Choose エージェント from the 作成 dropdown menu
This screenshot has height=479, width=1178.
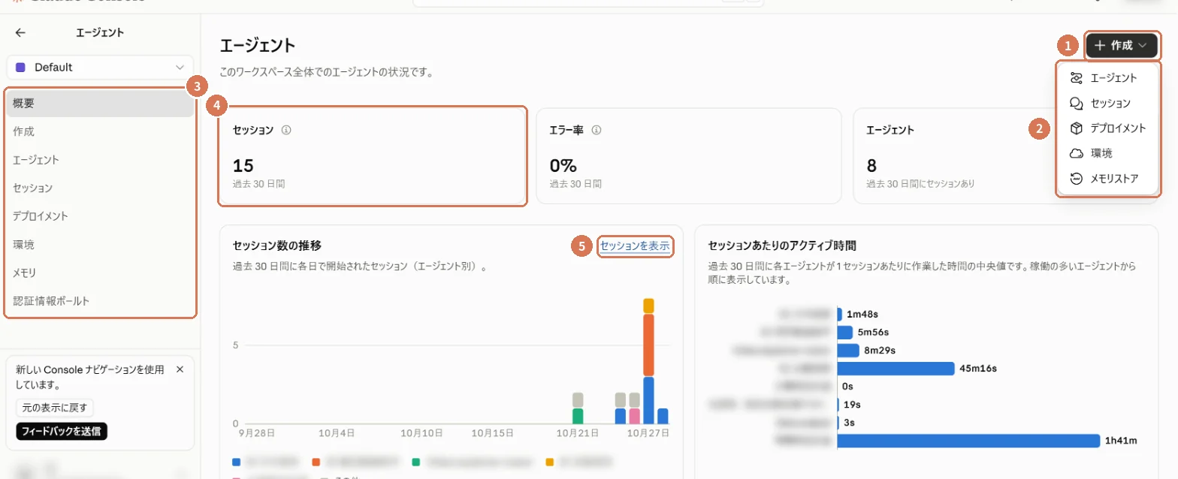coord(1108,78)
